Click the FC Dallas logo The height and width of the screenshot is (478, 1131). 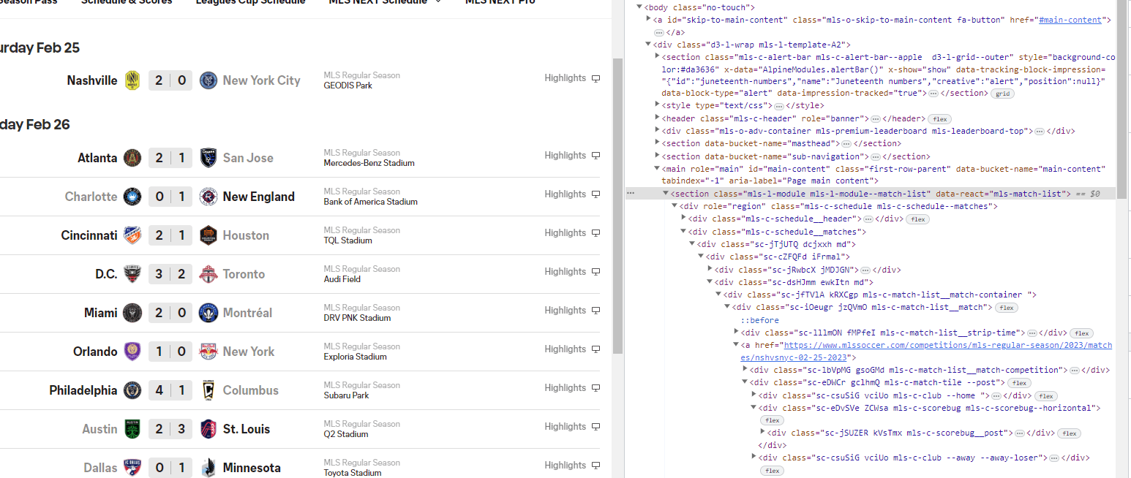(x=132, y=468)
